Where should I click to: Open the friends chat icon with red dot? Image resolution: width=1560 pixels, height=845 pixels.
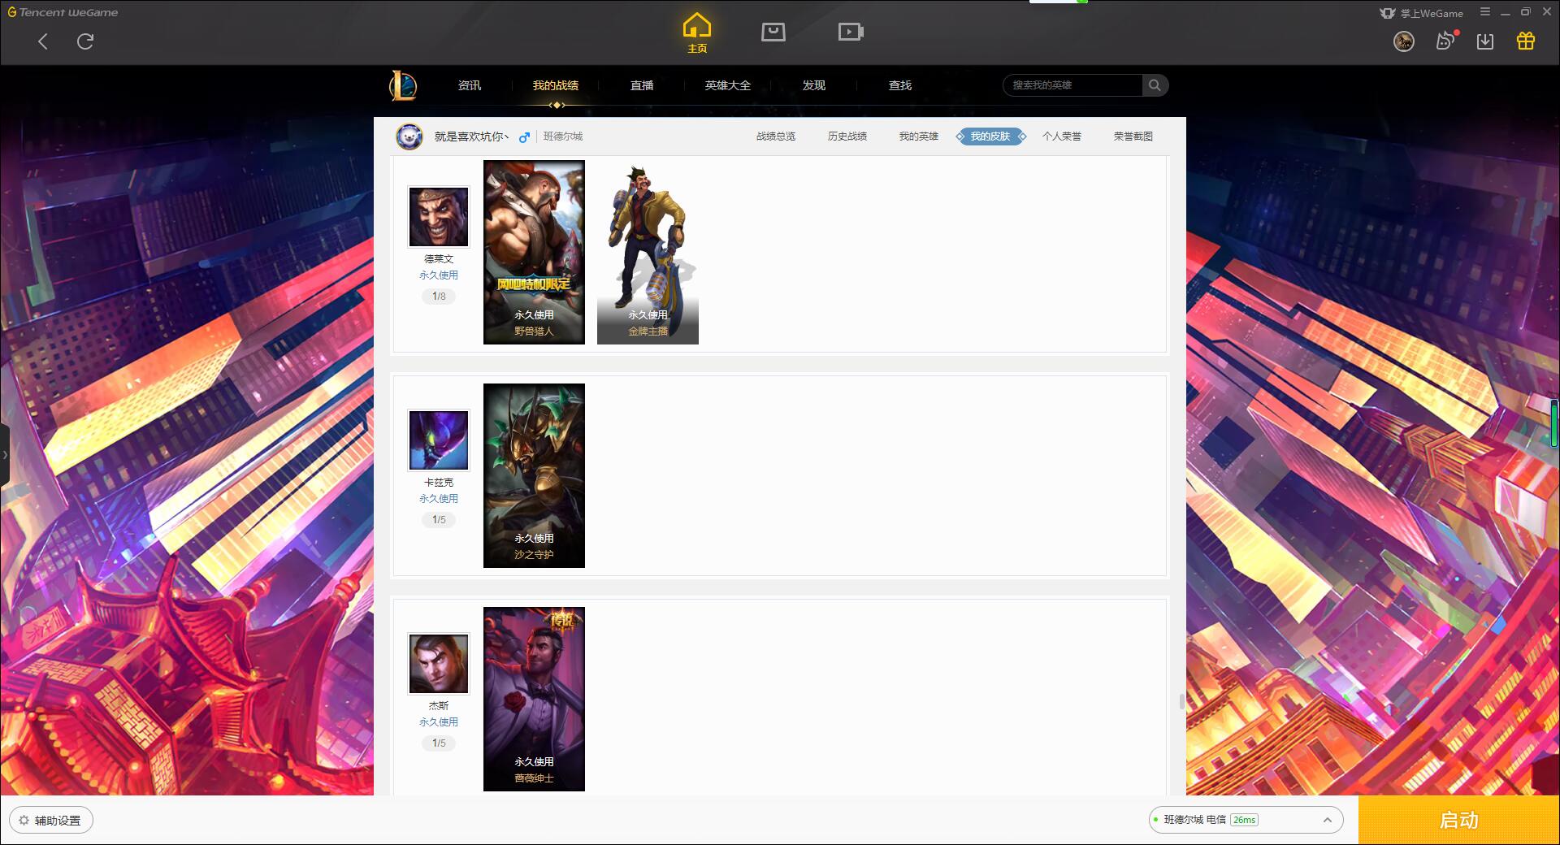1445,41
